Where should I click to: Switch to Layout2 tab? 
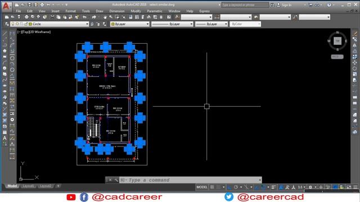pos(46,186)
